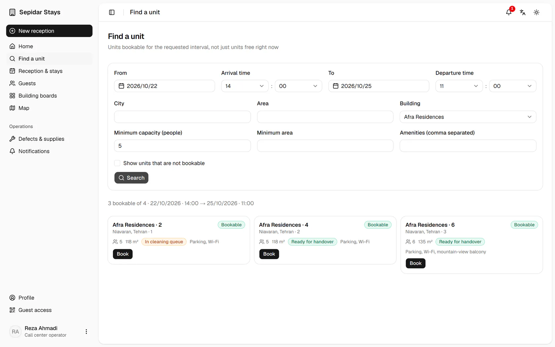555x347 pixels.
Task: Expand the arrival hour dropdown showing 14
Action: click(245, 86)
